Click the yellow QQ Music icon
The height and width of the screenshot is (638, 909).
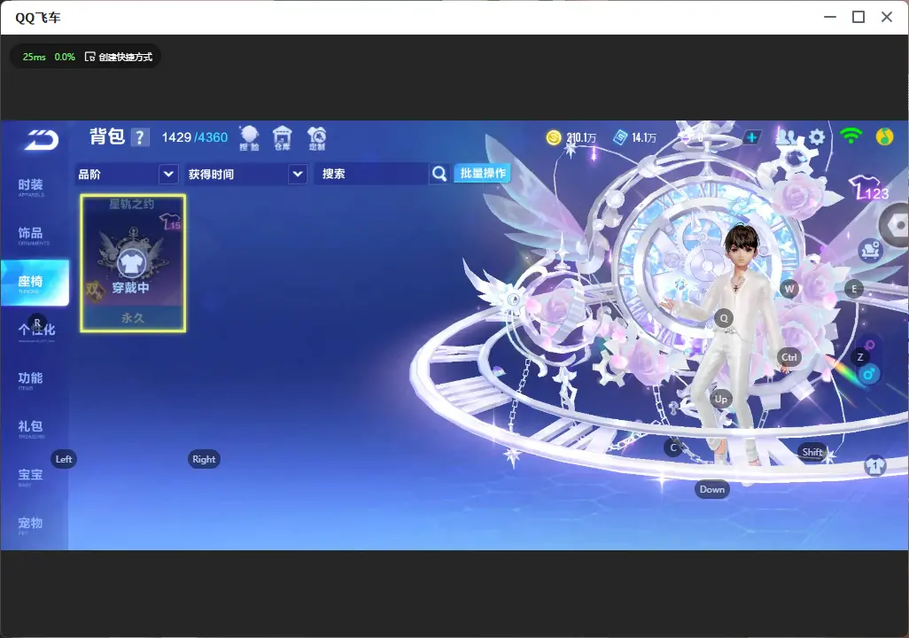(x=884, y=136)
